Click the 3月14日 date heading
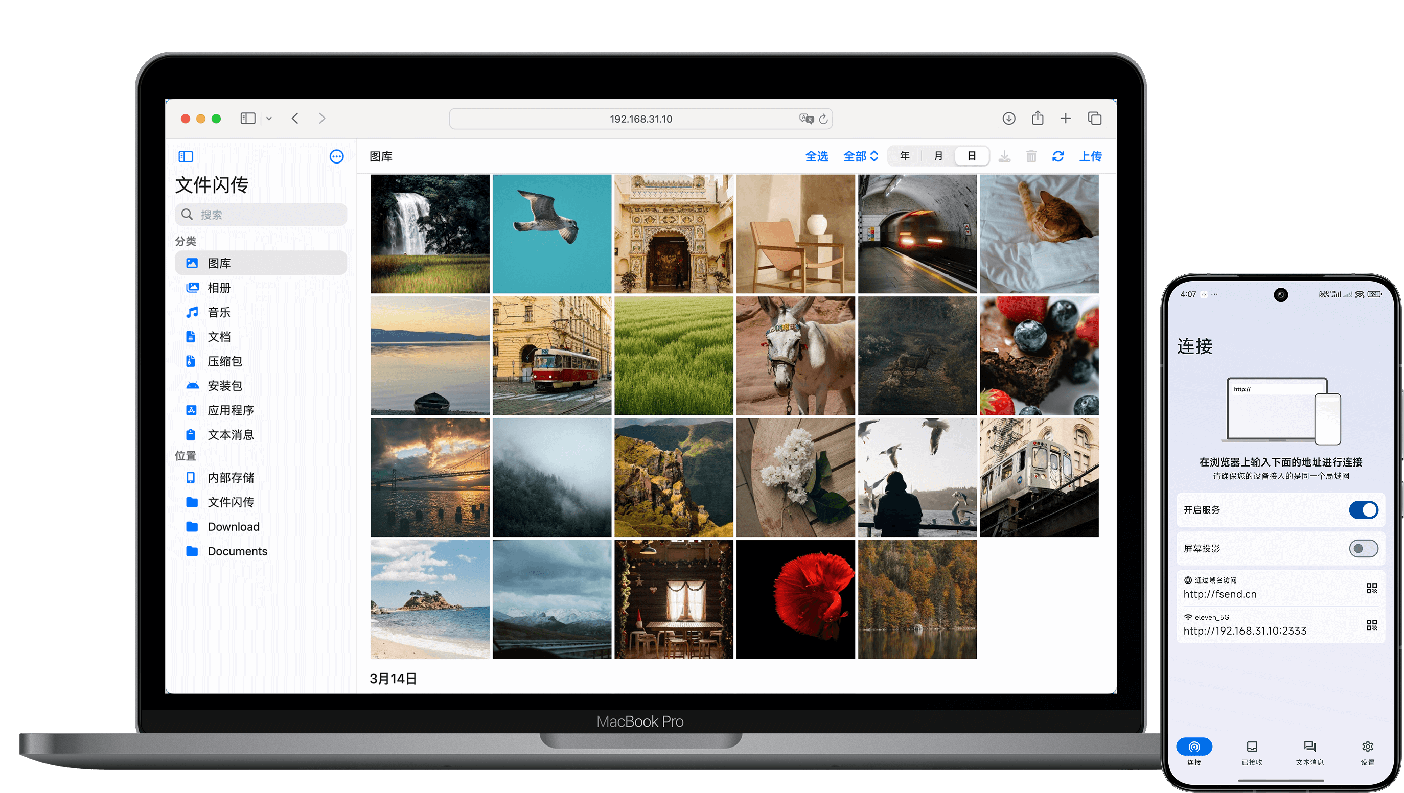 (x=393, y=679)
